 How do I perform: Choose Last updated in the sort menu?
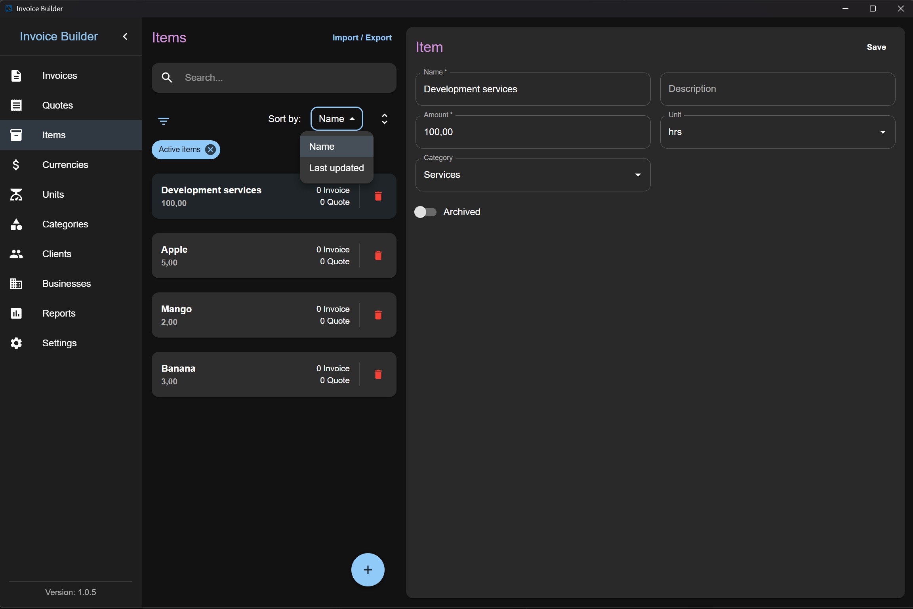point(337,168)
